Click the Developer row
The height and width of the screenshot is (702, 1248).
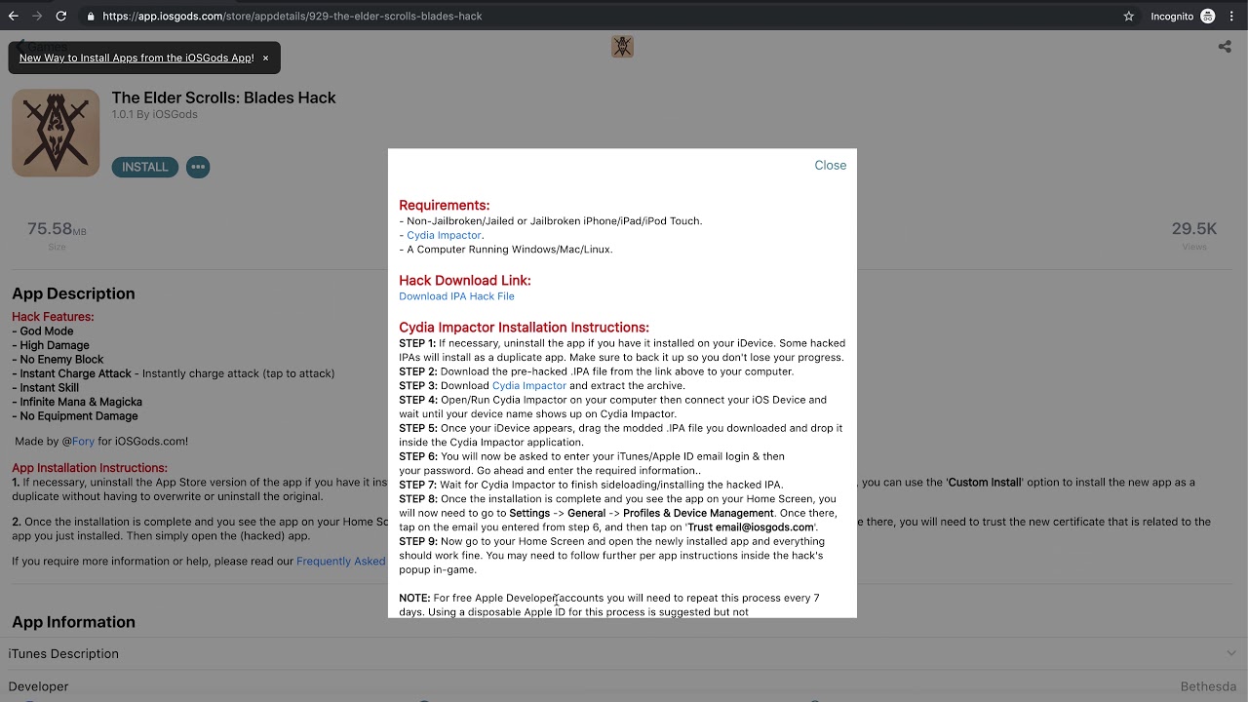[624, 686]
